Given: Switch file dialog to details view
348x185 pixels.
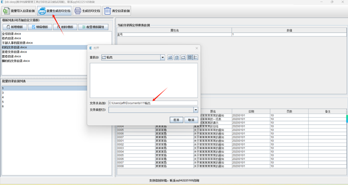Looking at the screenshot, I should click(x=196, y=58).
